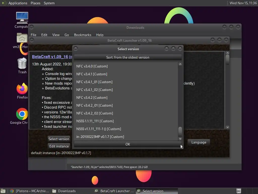Click the changelog panel scroll down arrow
The height and width of the screenshot is (194, 258).
[228, 127]
